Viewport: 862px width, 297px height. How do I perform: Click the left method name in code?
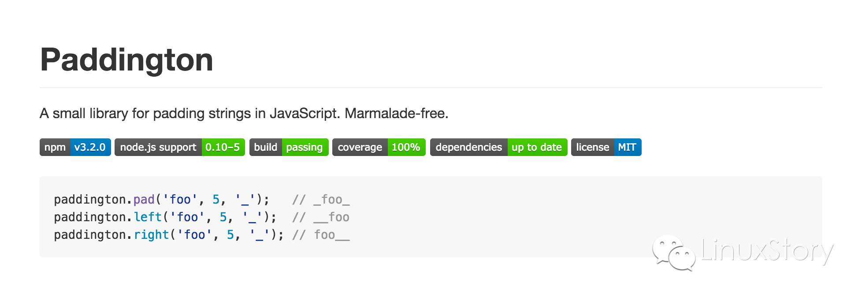point(148,217)
